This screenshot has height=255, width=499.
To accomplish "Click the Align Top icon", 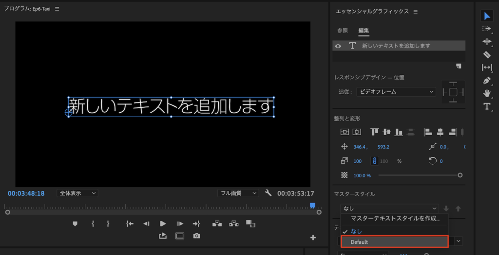I will 375,132.
